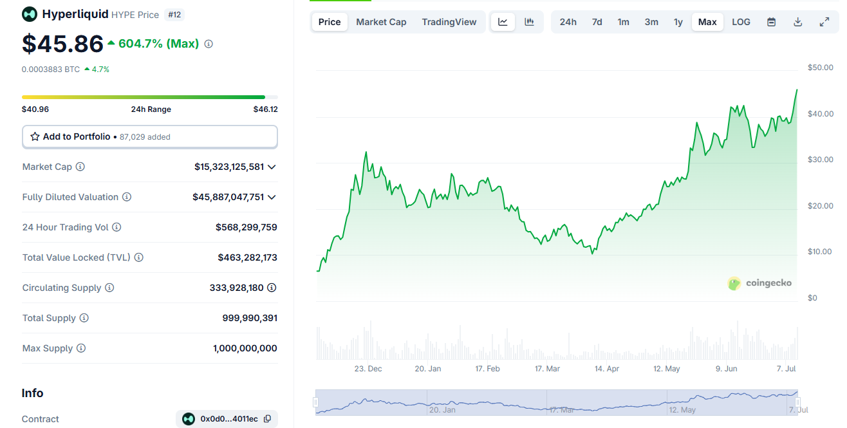The height and width of the screenshot is (428, 847).
Task: Open calendar date range picker icon
Action: pyautogui.click(x=771, y=22)
